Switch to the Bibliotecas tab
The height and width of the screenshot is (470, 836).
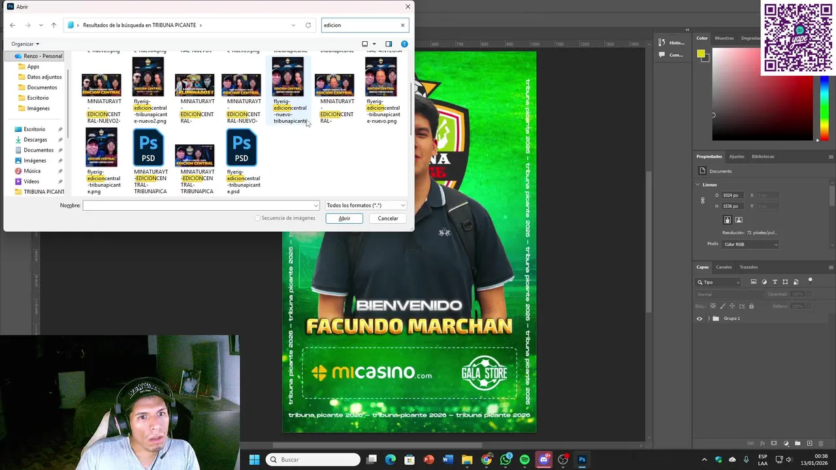click(763, 156)
